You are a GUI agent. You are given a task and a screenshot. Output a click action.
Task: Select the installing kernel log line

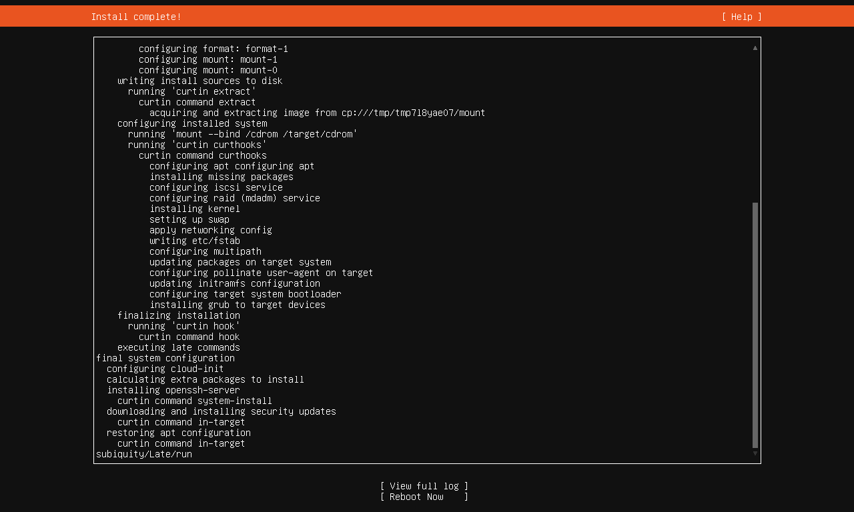coord(194,208)
